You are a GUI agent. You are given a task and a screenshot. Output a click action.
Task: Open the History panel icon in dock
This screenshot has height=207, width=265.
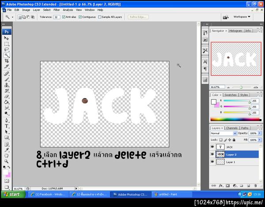pyautogui.click(x=205, y=33)
